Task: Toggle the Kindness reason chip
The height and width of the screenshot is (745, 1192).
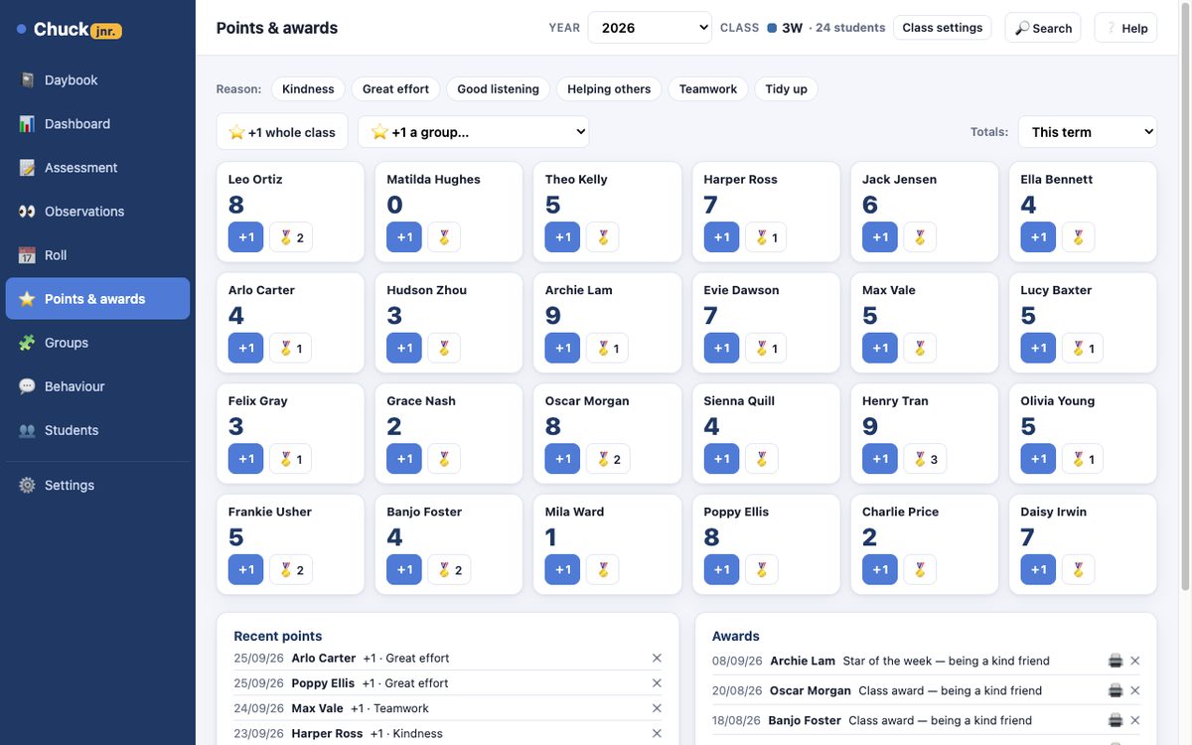Action: point(308,89)
